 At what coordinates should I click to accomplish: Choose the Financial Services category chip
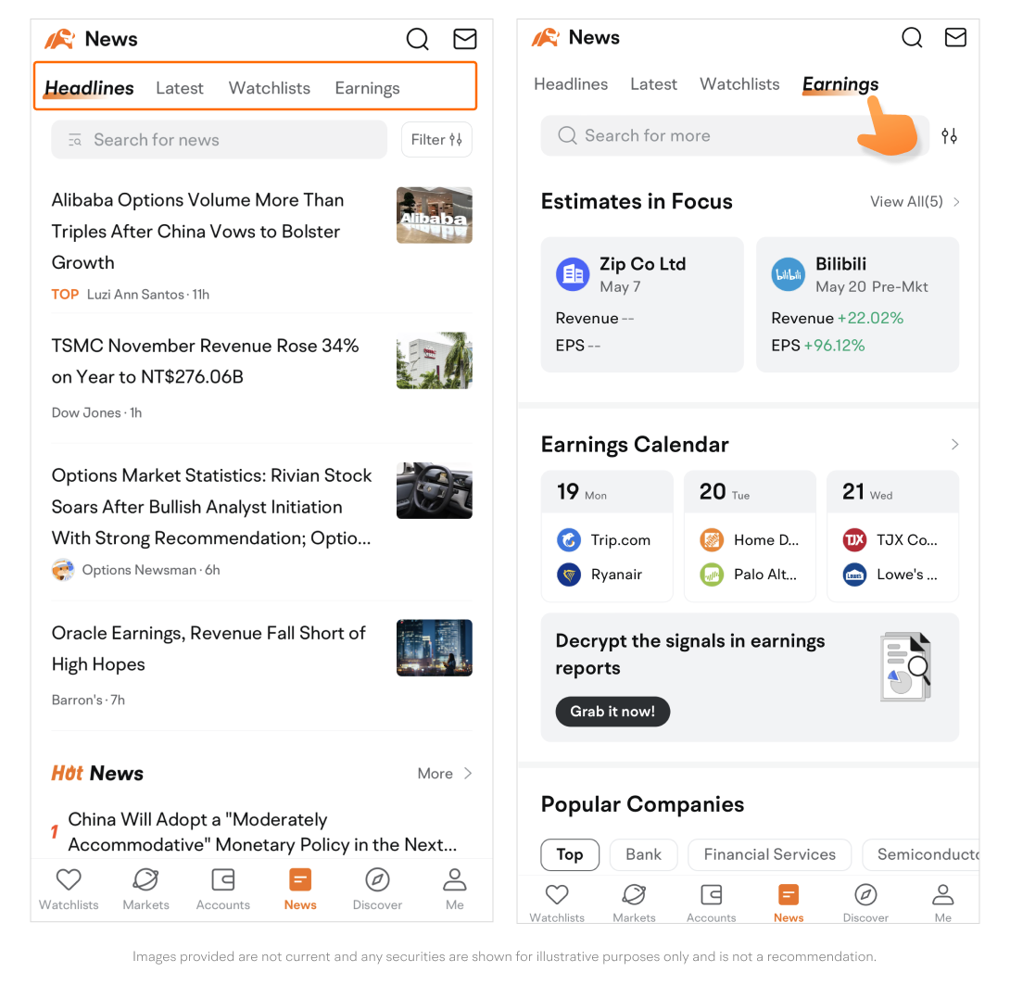pyautogui.click(x=769, y=854)
